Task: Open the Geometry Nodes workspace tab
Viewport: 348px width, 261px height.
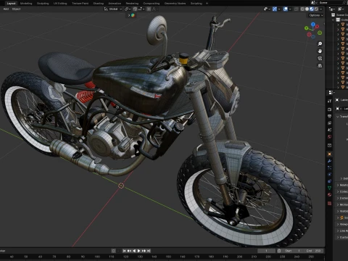Action: click(x=175, y=4)
